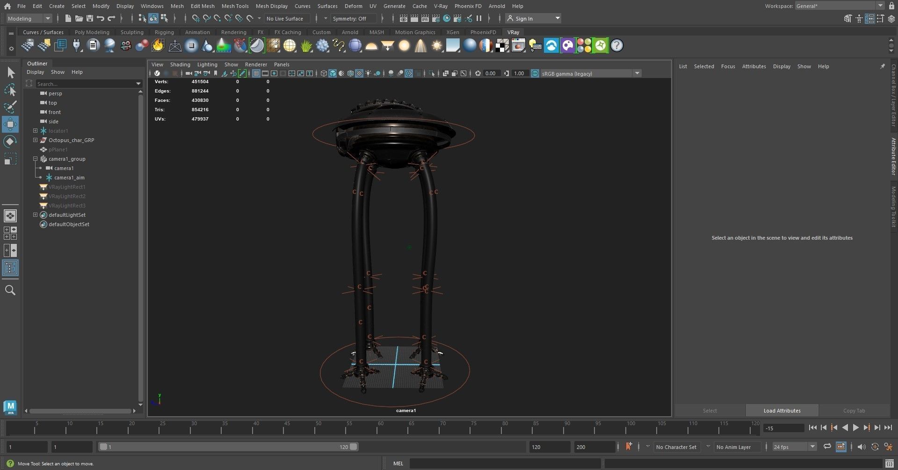This screenshot has width=898, height=470.
Task: Expand the Octopus_char_GRP node
Action: tap(35, 140)
